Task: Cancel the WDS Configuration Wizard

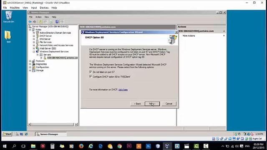Action: click(169, 104)
